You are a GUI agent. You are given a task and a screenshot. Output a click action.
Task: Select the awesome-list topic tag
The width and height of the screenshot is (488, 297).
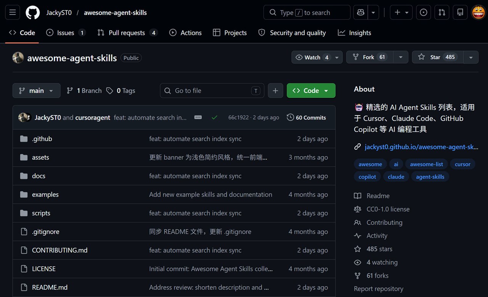tap(427, 164)
